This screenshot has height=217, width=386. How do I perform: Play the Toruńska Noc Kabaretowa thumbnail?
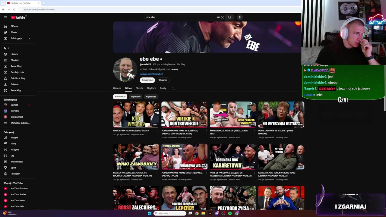(x=233, y=156)
